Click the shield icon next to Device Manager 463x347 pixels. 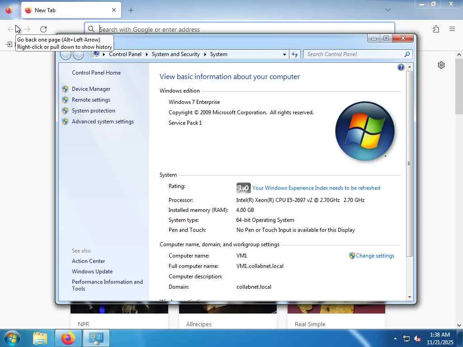65,89
